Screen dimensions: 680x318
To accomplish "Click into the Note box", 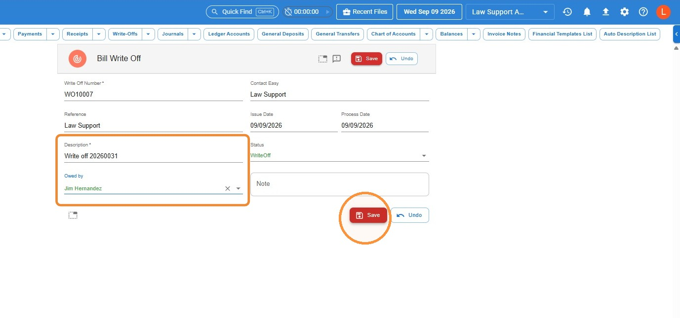I will [340, 184].
